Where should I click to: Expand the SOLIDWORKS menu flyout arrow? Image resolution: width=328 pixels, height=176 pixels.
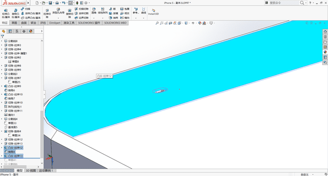(28, 3)
